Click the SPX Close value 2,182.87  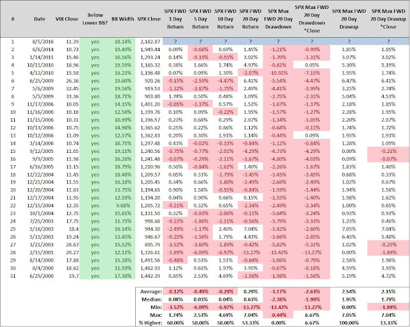point(150,42)
